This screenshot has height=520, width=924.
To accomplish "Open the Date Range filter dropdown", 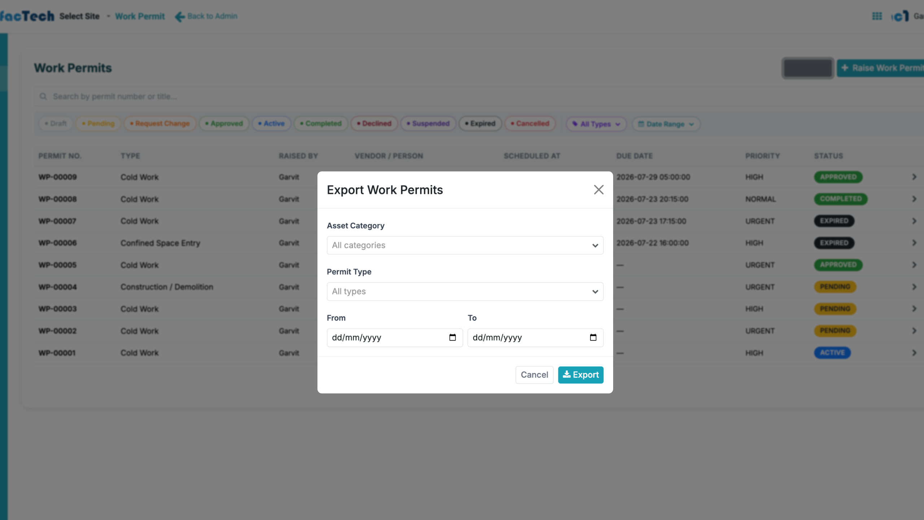I will 666,124.
